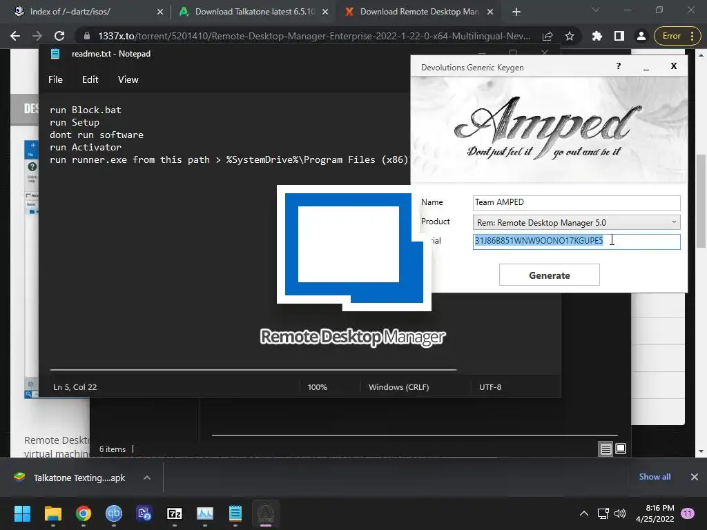707x530 pixels.
Task: Click the share page icon in address bar
Action: [548, 36]
